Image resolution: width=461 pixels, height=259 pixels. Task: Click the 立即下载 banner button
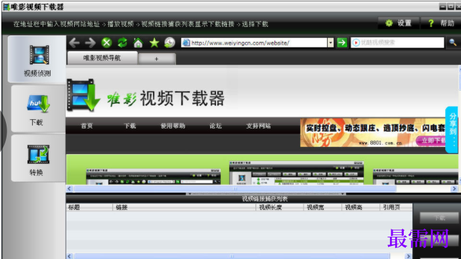point(431,141)
